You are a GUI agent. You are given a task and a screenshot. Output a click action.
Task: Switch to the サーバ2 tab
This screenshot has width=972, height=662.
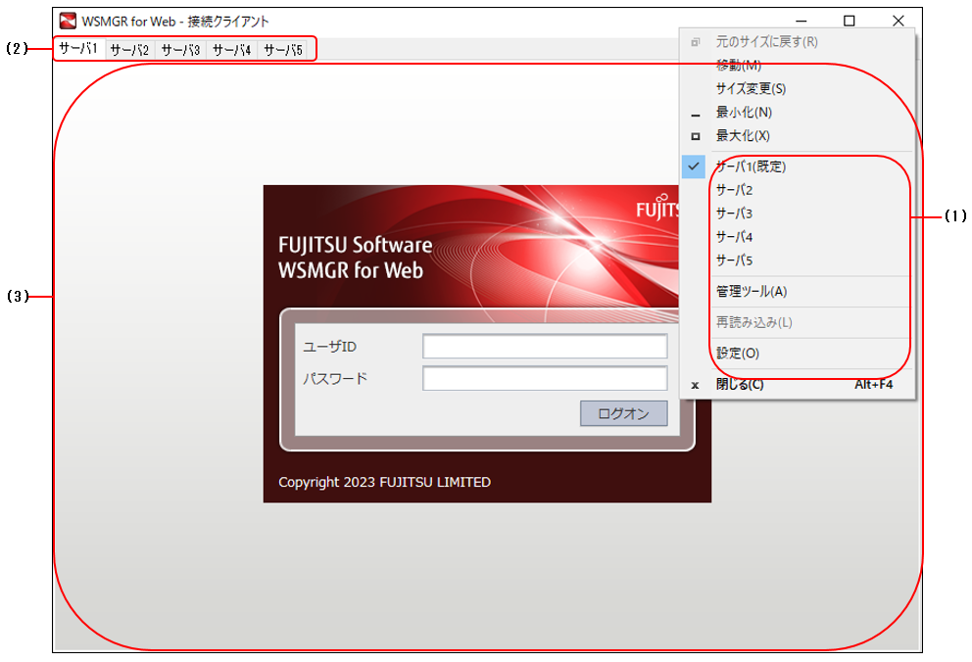pos(129,50)
